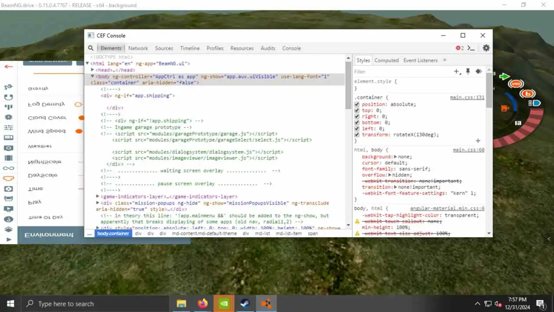Click the Cloud Cover slider handle
554x312 pixels.
pos(81,118)
